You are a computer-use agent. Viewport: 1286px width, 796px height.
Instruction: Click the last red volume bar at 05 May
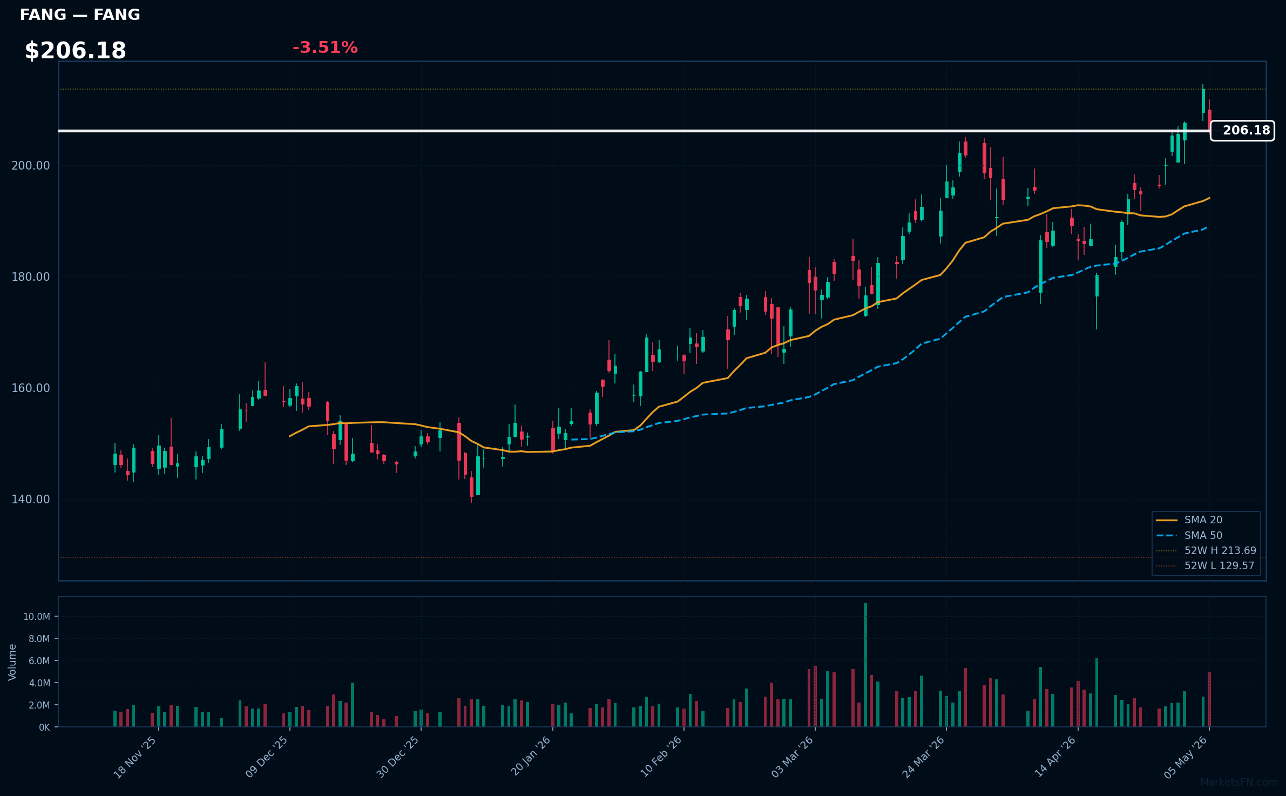(x=1209, y=700)
